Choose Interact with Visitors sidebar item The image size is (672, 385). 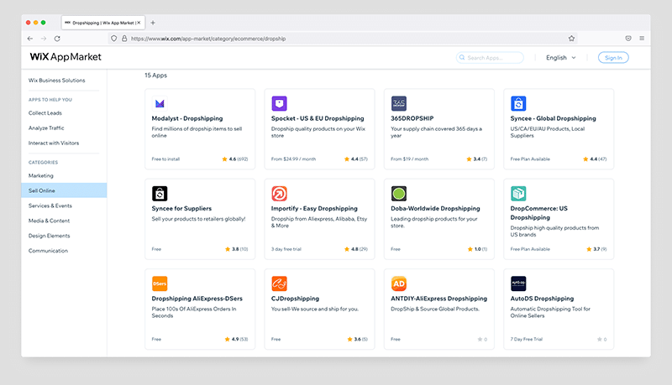point(54,143)
